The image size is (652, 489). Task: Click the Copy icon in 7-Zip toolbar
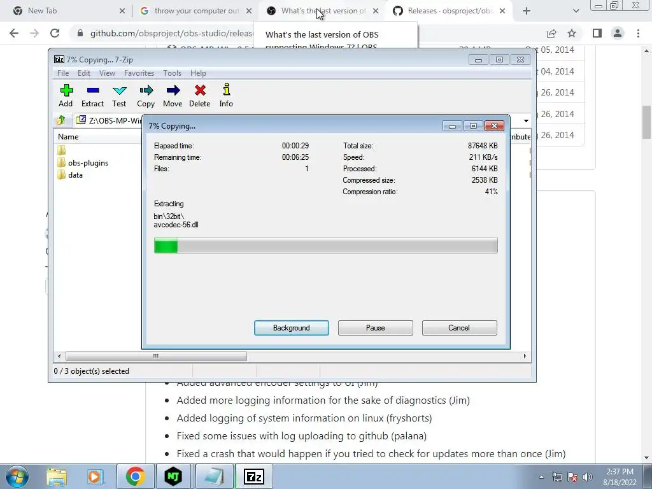pos(146,90)
